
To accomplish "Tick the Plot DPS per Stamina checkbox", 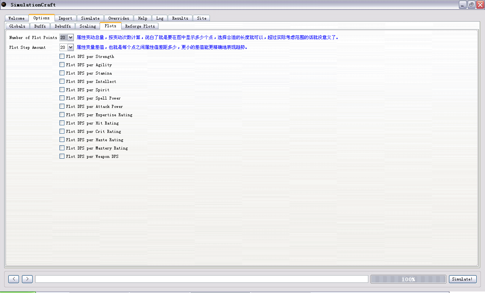I will [x=62, y=73].
